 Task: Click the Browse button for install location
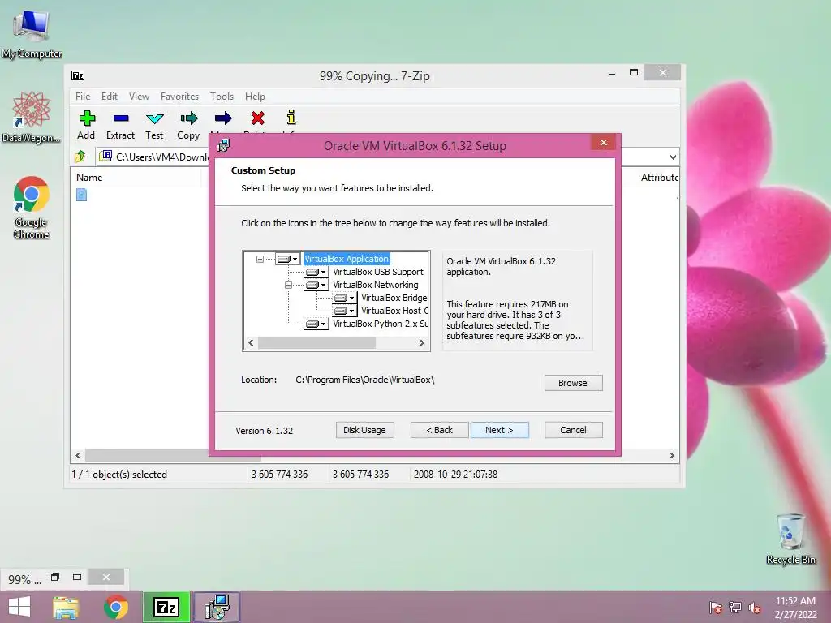[573, 383]
